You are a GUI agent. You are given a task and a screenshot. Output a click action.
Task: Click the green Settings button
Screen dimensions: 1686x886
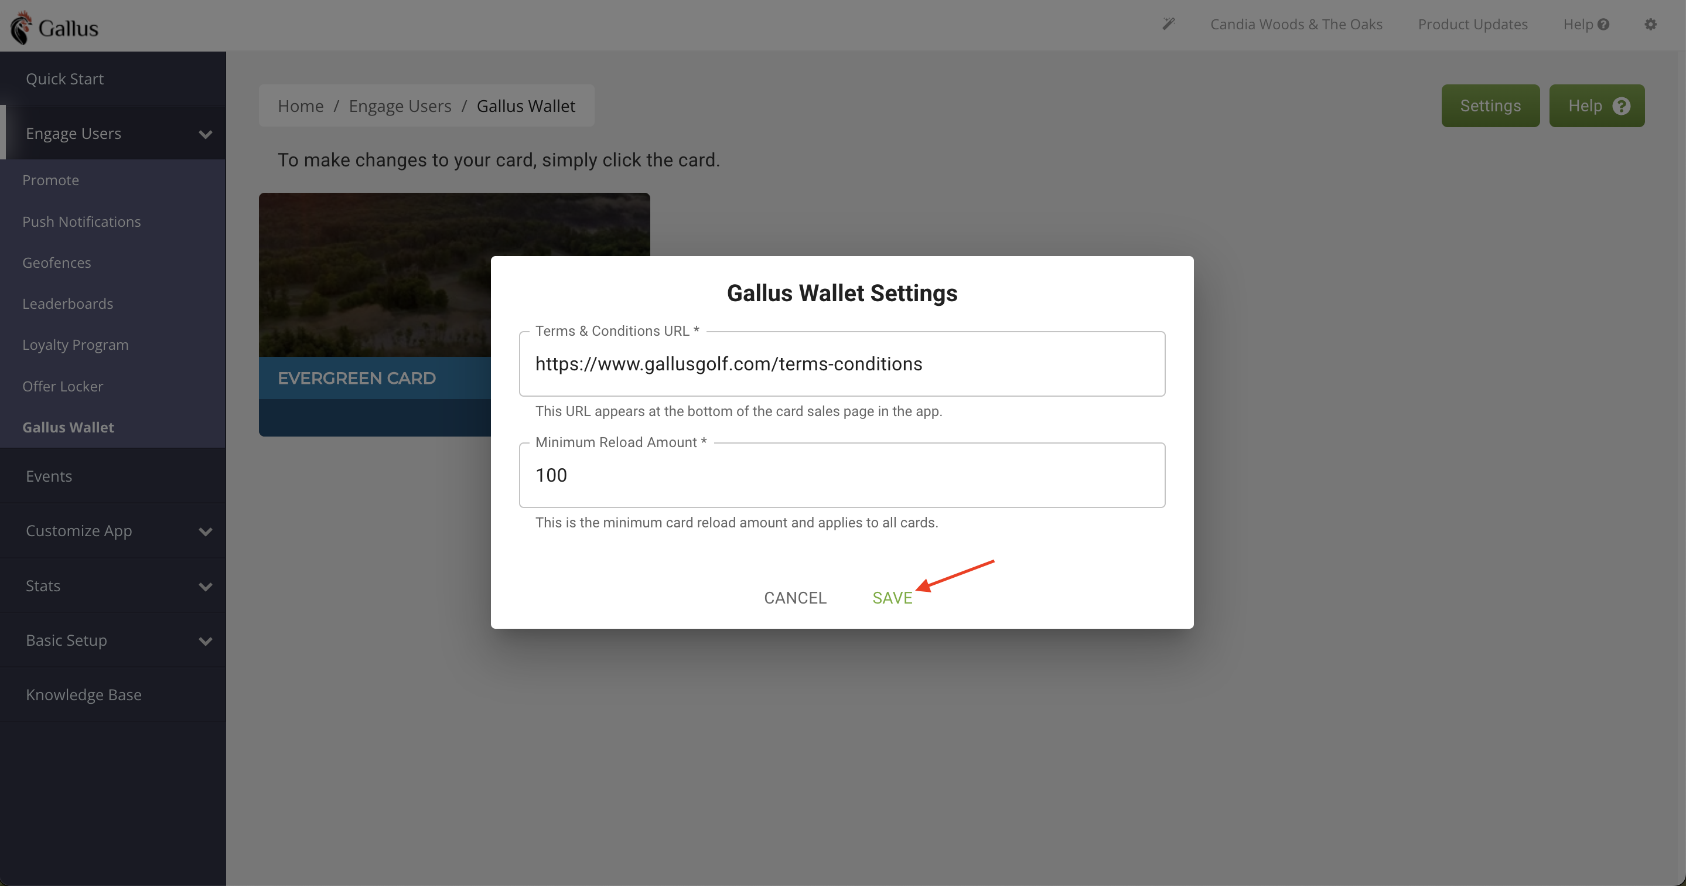pos(1490,105)
